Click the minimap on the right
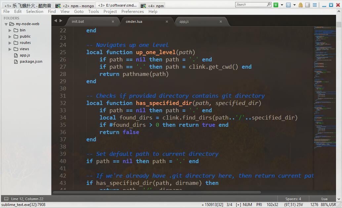342x208 pixels. click(x=325, y=87)
